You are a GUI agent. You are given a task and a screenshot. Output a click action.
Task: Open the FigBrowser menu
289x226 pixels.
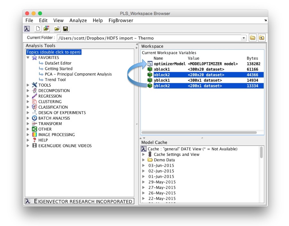(x=121, y=20)
